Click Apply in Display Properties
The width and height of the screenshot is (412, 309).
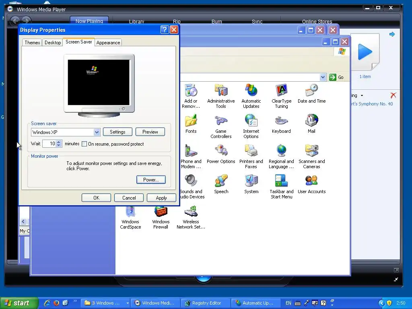pos(161,198)
